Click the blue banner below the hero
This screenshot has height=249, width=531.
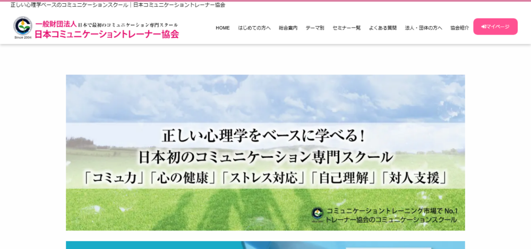click(x=265, y=245)
